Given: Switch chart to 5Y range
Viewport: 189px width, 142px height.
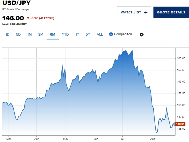Looking at the screenshot, I should (x=88, y=35).
